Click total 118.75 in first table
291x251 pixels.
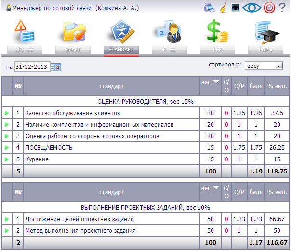click(277, 171)
